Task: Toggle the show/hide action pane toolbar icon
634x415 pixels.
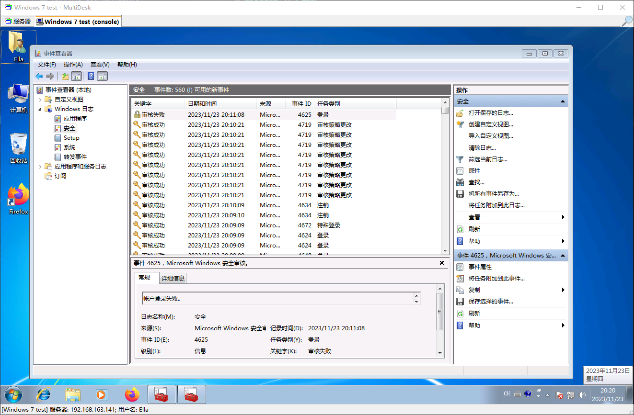Action: point(102,76)
